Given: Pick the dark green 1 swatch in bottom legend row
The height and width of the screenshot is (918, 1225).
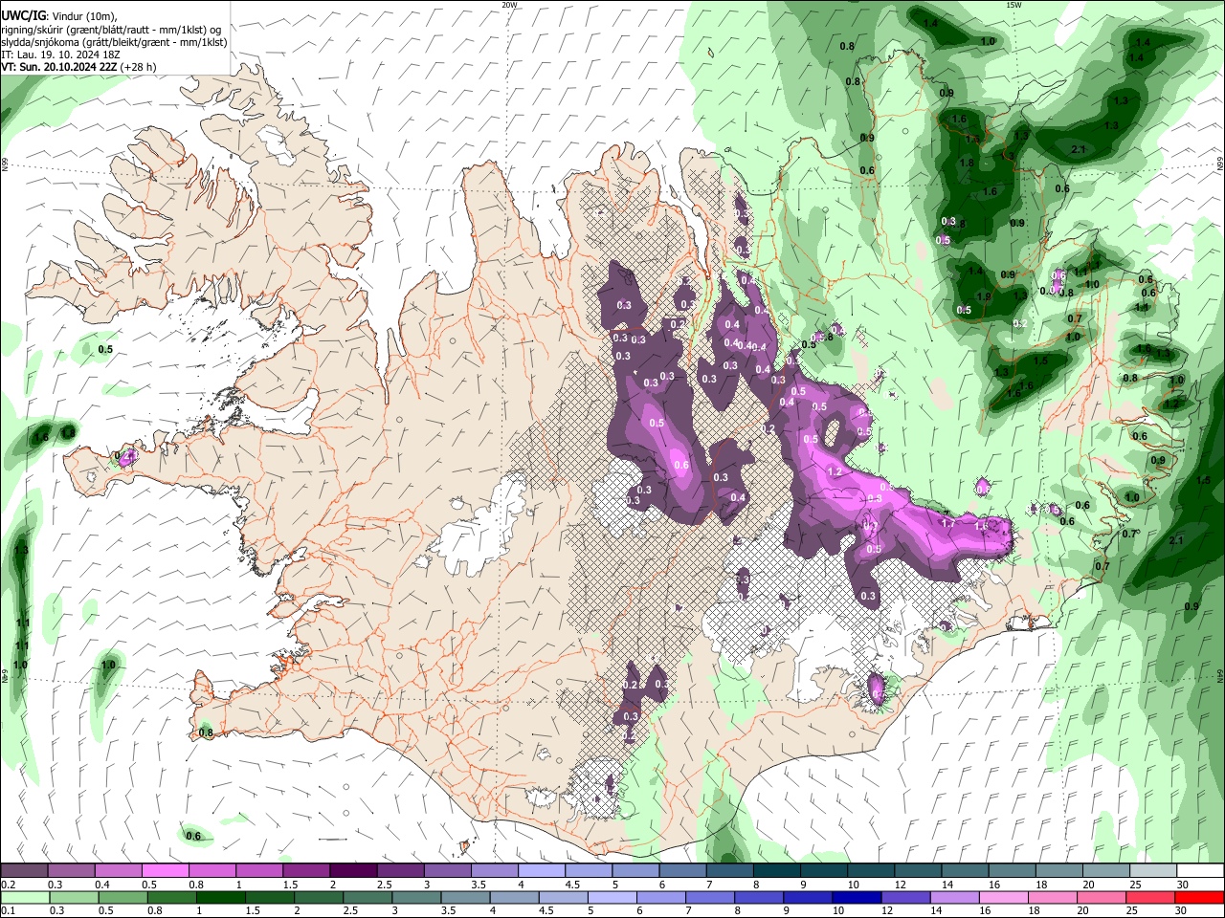Looking at the screenshot, I should click(x=221, y=898).
